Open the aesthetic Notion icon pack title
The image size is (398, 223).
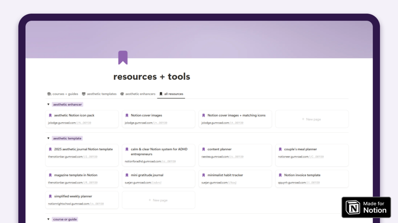[74, 115]
